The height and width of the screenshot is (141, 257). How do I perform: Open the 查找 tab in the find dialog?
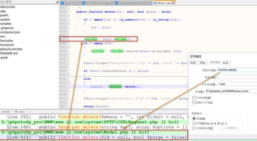click(x=193, y=63)
